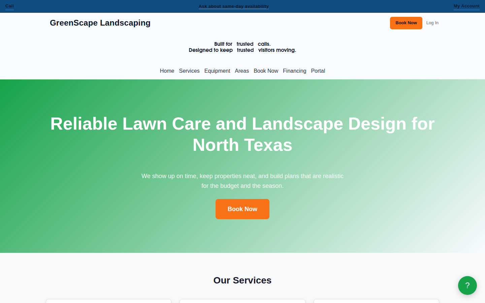The width and height of the screenshot is (485, 303).
Task: Access the Portal nav item
Action: [318, 71]
